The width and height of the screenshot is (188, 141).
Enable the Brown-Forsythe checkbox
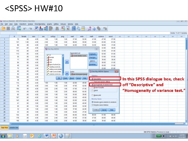pyautogui.click(x=92, y=88)
